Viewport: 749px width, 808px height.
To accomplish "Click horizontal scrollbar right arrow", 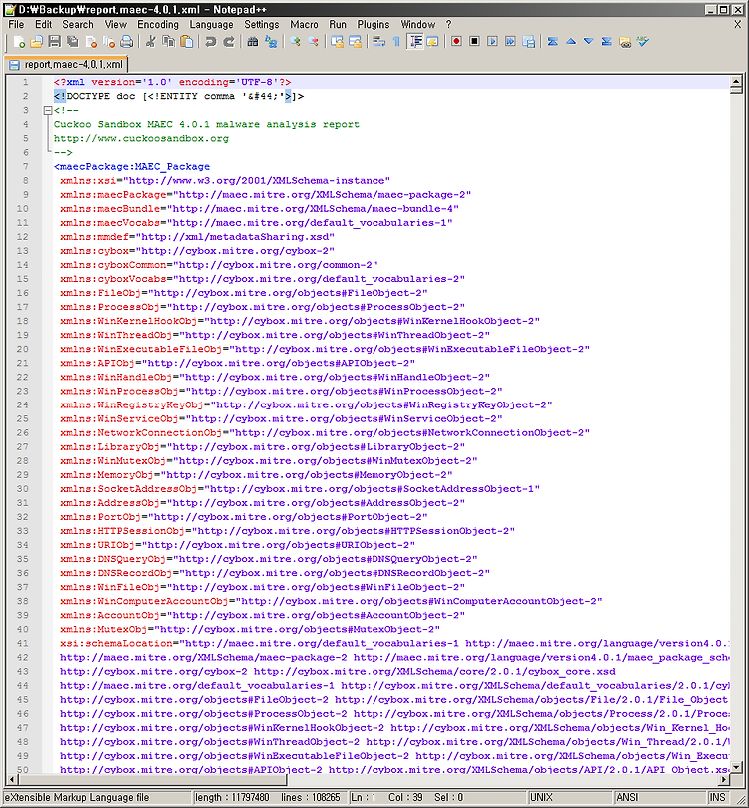I will (724, 780).
